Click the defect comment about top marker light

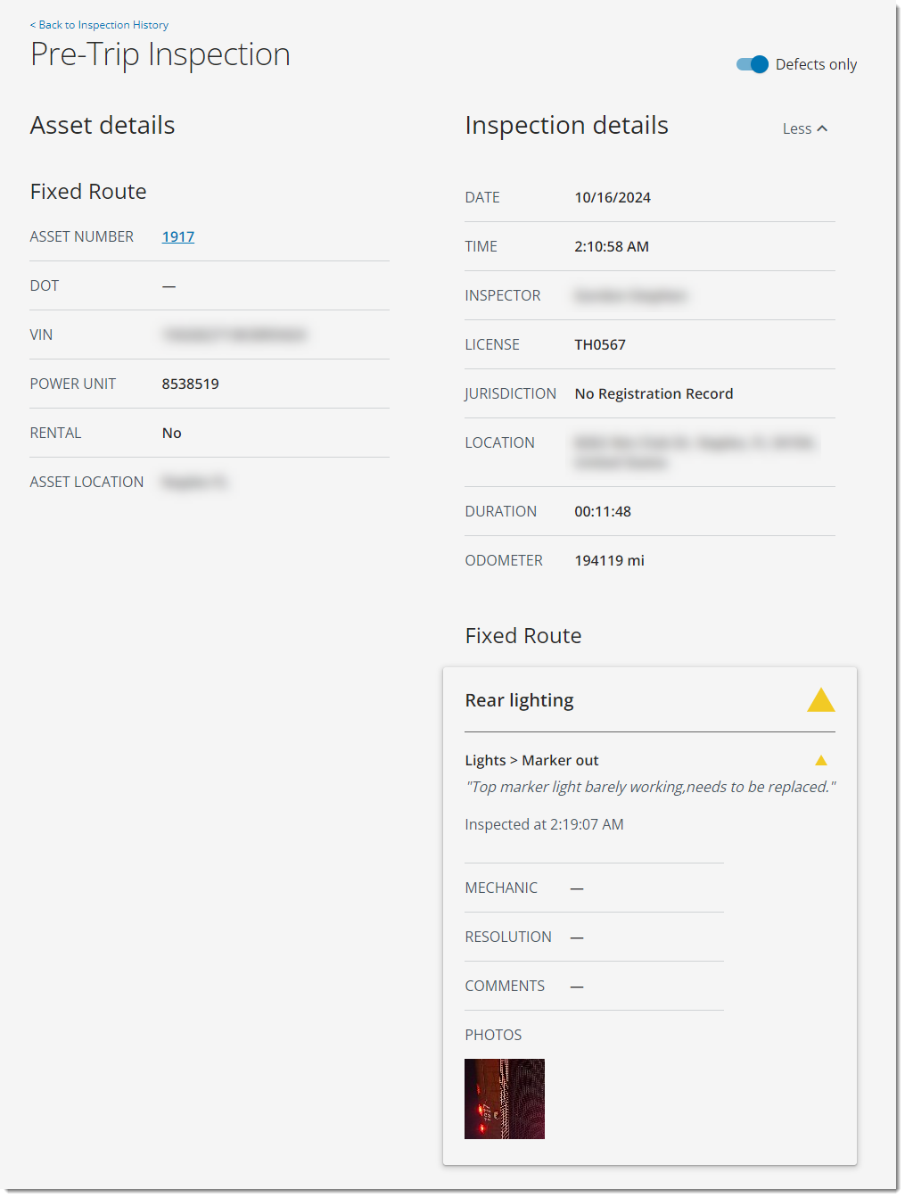point(651,787)
